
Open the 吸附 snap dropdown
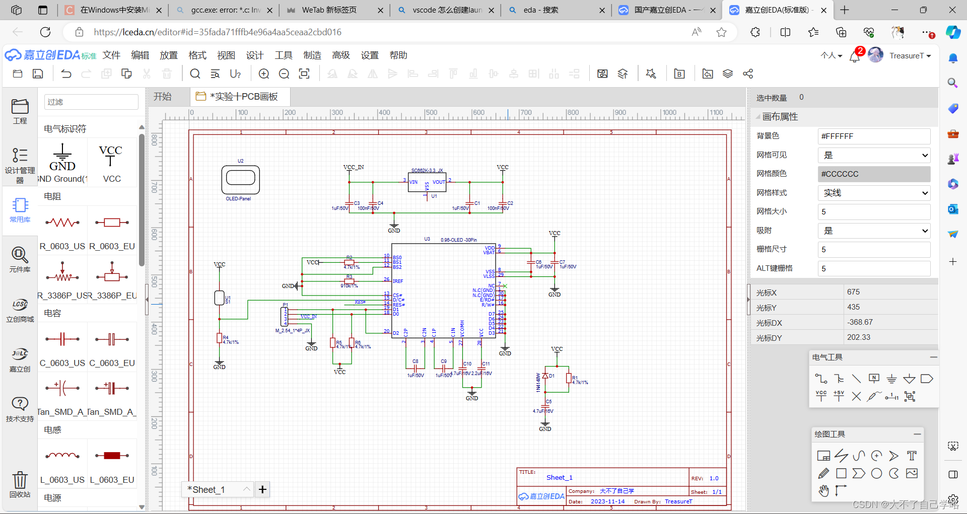point(874,231)
